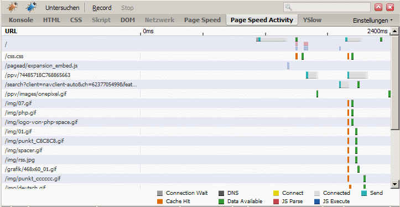Click the blue bar in /pagead/expansion_embed.js row

pos(288,66)
